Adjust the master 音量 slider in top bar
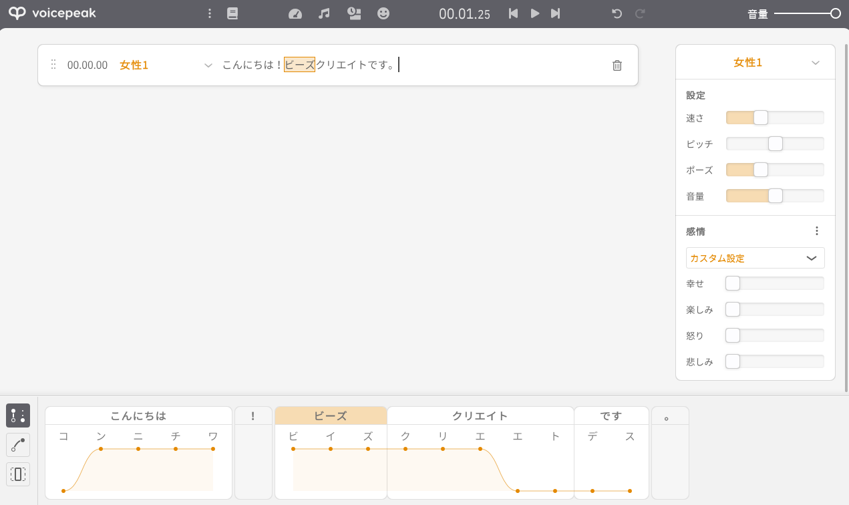This screenshot has width=849, height=505. click(x=807, y=13)
